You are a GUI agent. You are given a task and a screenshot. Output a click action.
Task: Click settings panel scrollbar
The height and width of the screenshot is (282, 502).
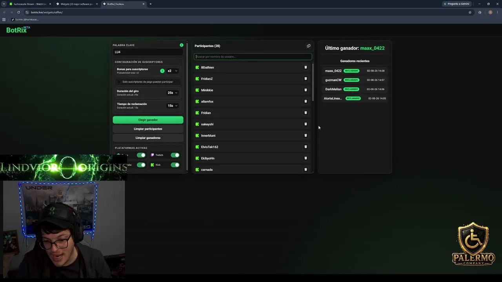pos(187,106)
